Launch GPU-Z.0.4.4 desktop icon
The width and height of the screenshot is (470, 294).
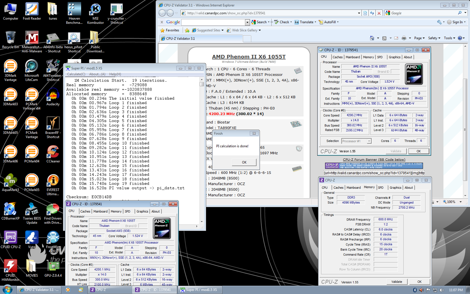(53, 268)
